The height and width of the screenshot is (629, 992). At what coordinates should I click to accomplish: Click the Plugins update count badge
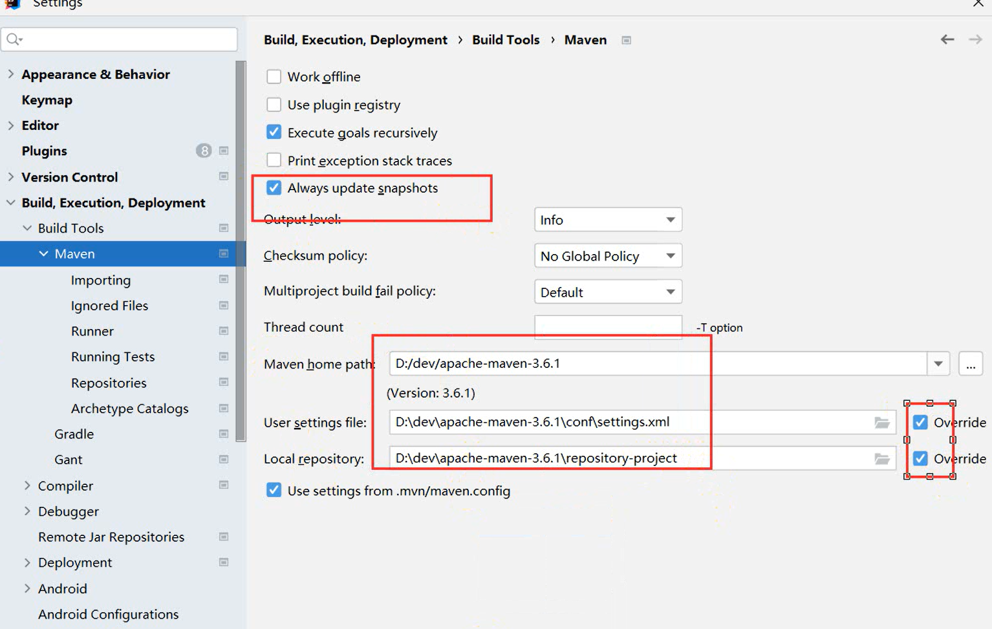[204, 151]
